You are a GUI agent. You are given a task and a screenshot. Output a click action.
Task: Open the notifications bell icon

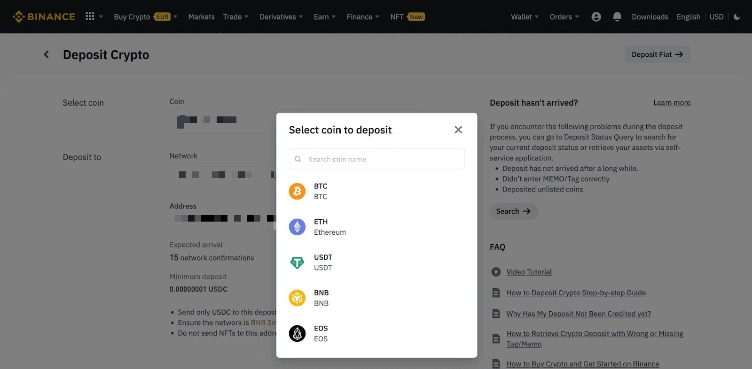(x=617, y=17)
